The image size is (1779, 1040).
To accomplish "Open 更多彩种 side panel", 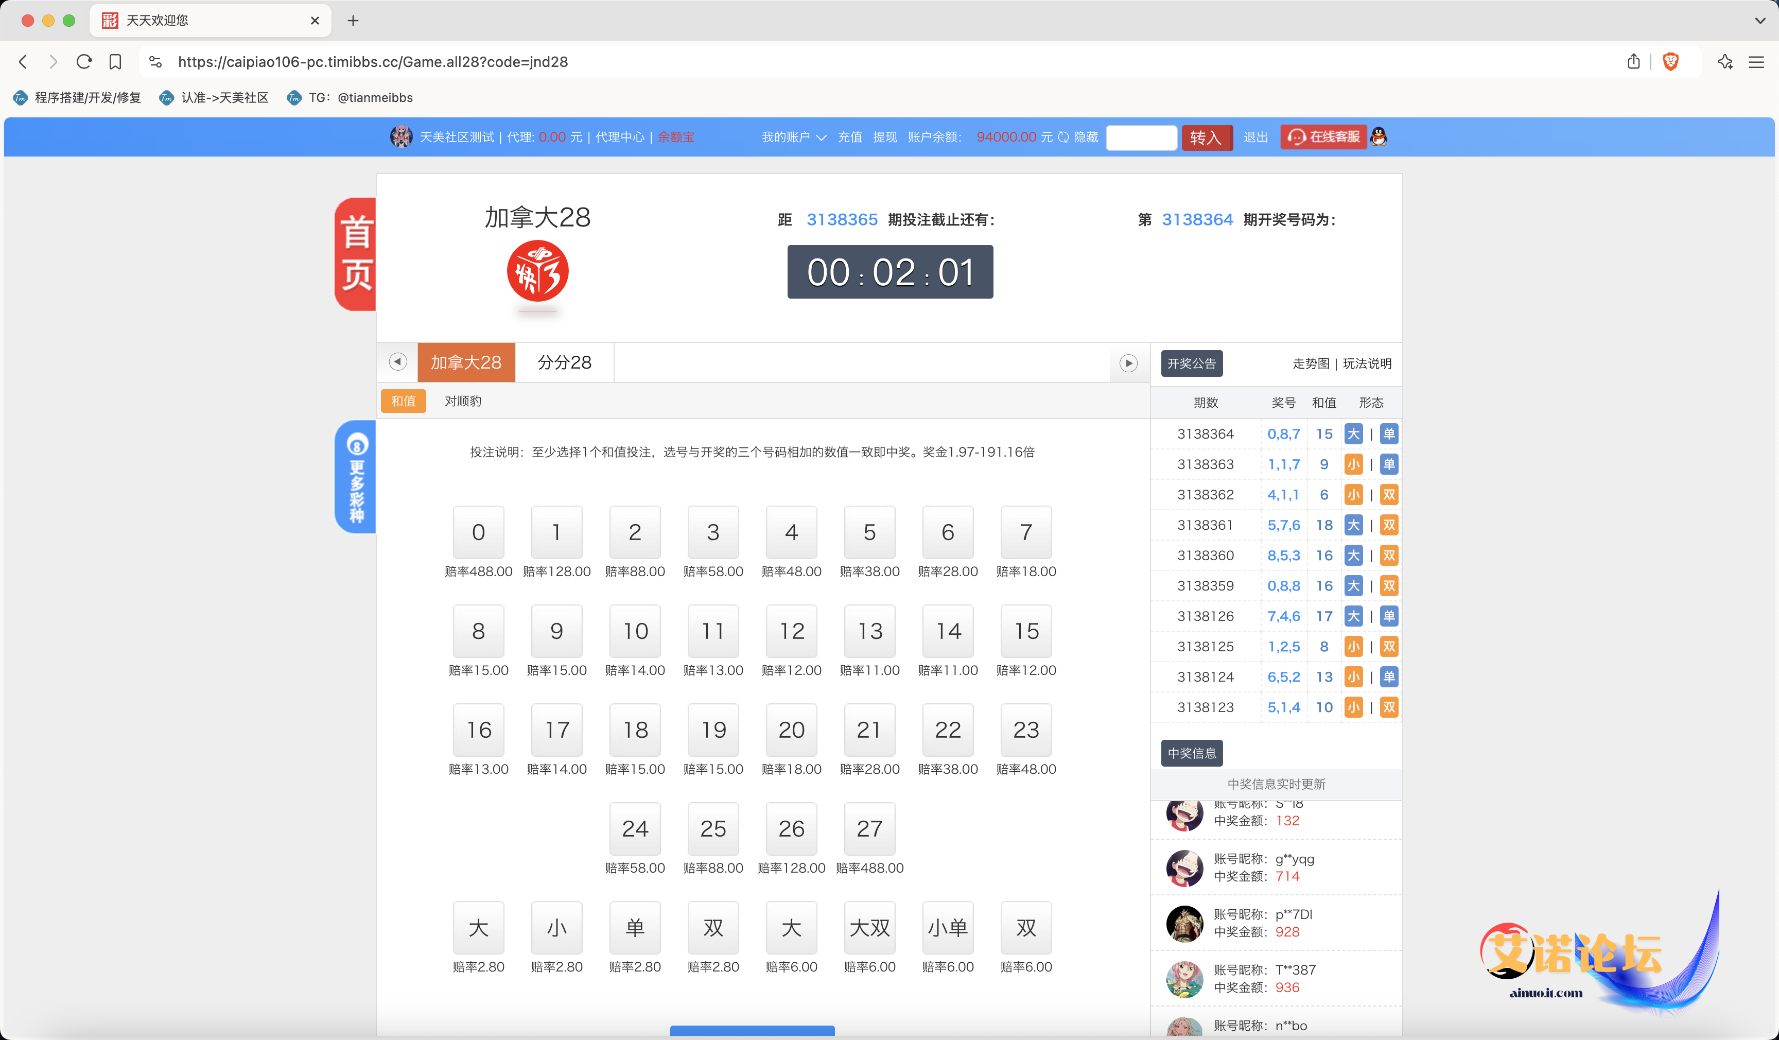I will pyautogui.click(x=355, y=477).
